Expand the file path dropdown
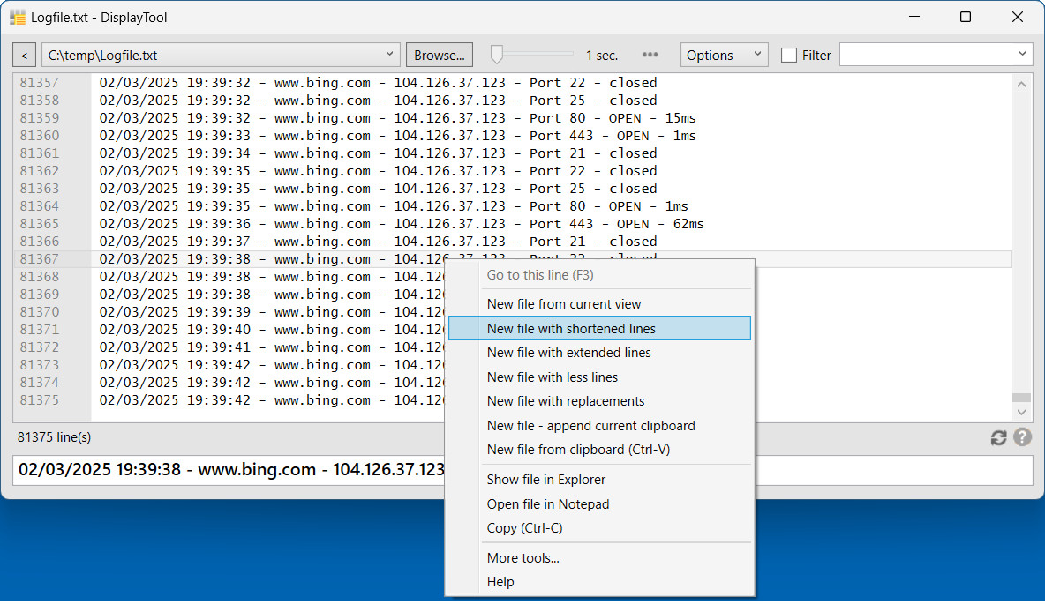The height and width of the screenshot is (604, 1045). point(389,55)
